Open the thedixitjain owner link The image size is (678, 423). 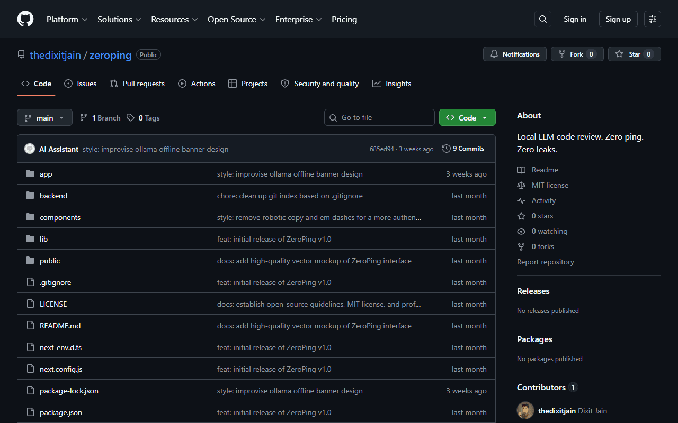pos(55,55)
